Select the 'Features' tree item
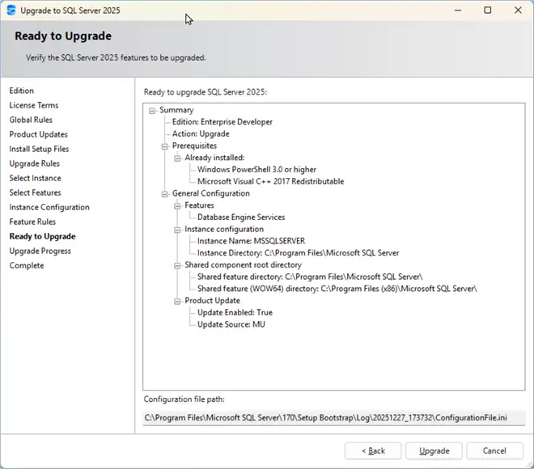The width and height of the screenshot is (534, 469). (x=199, y=205)
